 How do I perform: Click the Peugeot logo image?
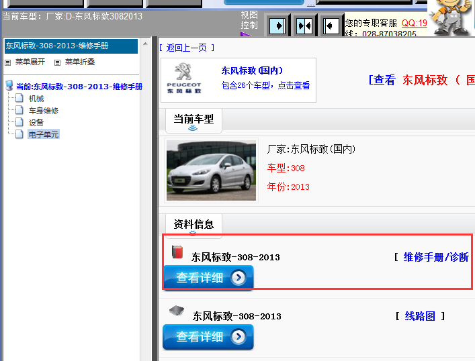tap(184, 79)
